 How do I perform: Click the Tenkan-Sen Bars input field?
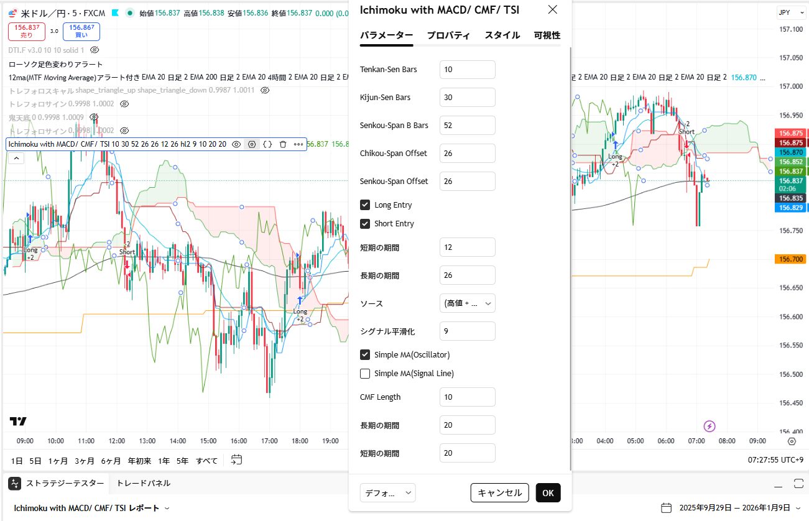467,70
